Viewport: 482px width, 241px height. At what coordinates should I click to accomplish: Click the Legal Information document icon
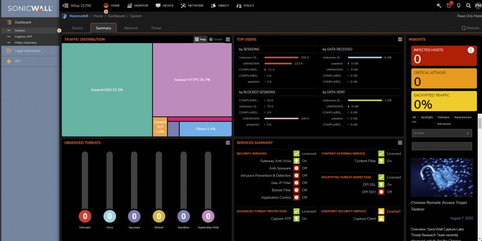(9, 51)
